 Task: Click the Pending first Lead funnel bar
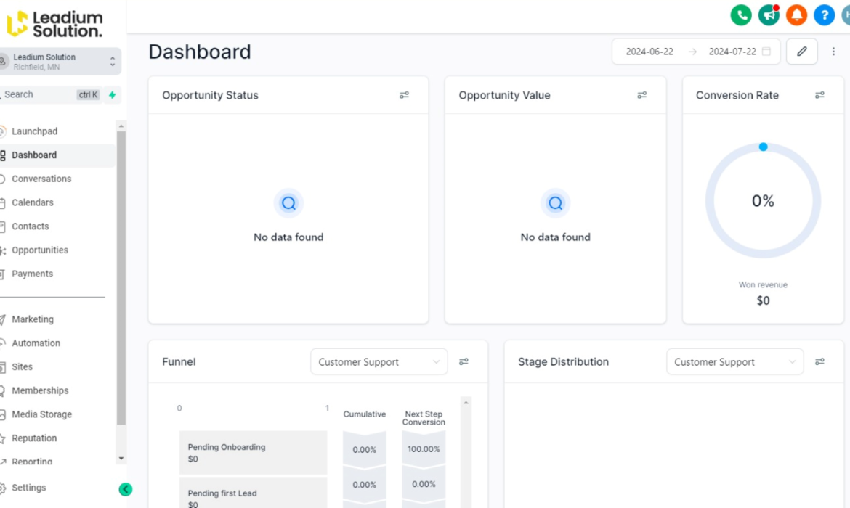pos(253,493)
